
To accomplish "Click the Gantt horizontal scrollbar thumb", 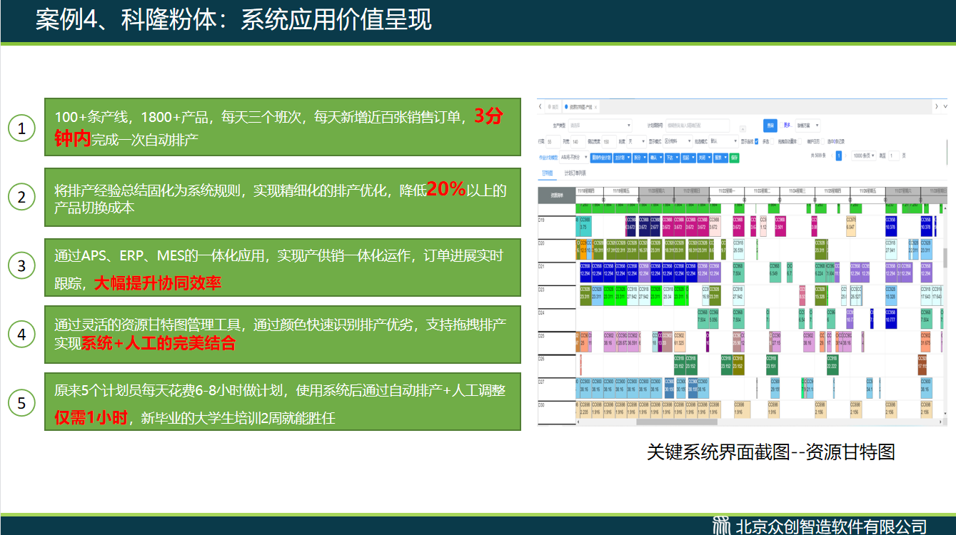I will point(677,422).
